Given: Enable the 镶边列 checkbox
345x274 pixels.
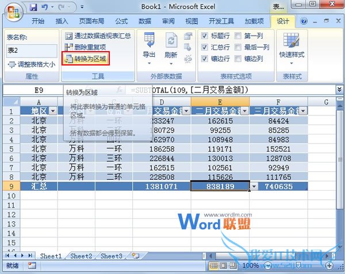Looking at the screenshot, I should (238, 59).
